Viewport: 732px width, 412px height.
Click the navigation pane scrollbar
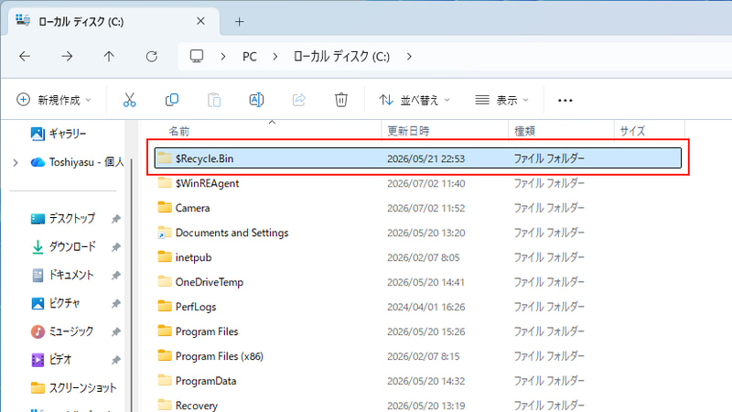tap(132, 285)
